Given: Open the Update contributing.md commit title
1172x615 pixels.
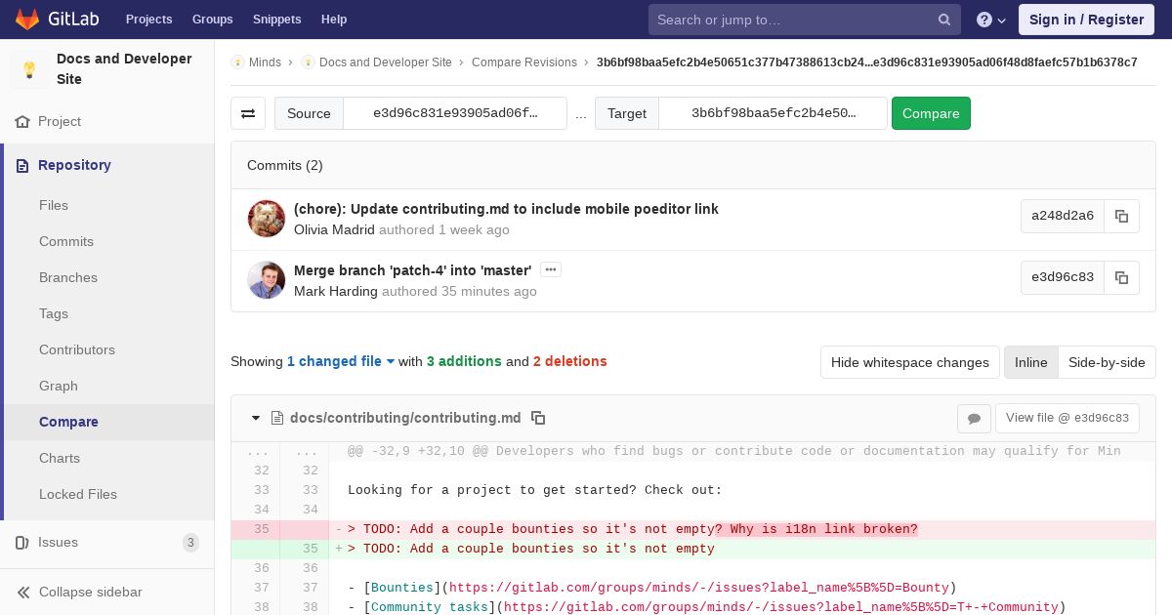Looking at the screenshot, I should pos(506,209).
